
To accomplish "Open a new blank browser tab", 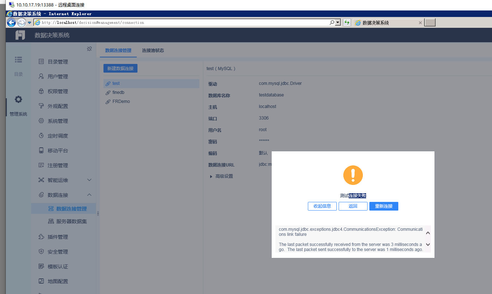I will 430,22.
